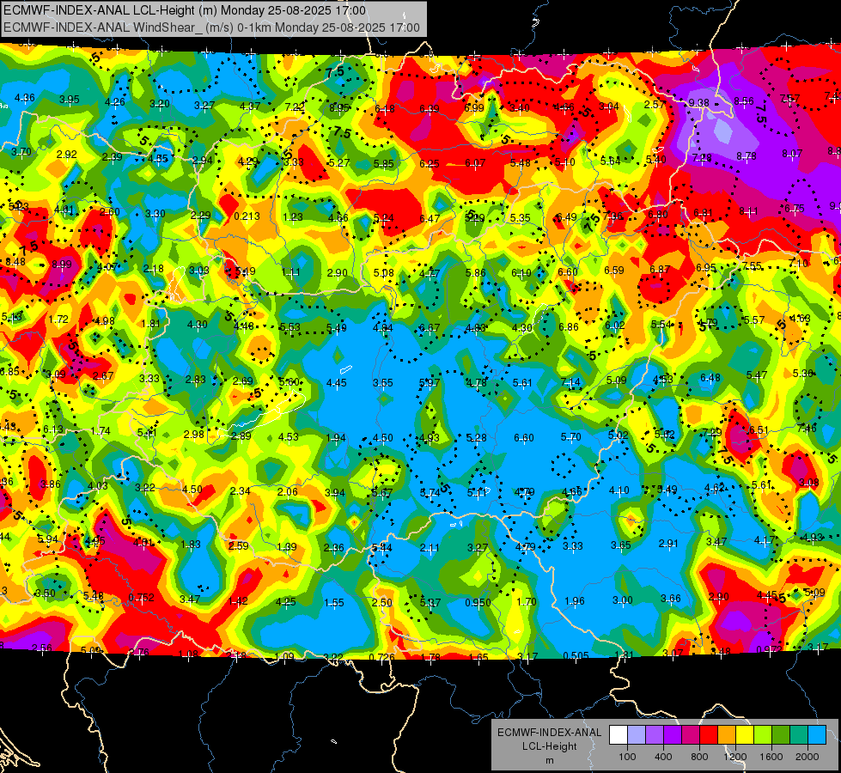Click the WindShear 0-1km title line
The height and width of the screenshot is (773, 841).
click(x=211, y=27)
